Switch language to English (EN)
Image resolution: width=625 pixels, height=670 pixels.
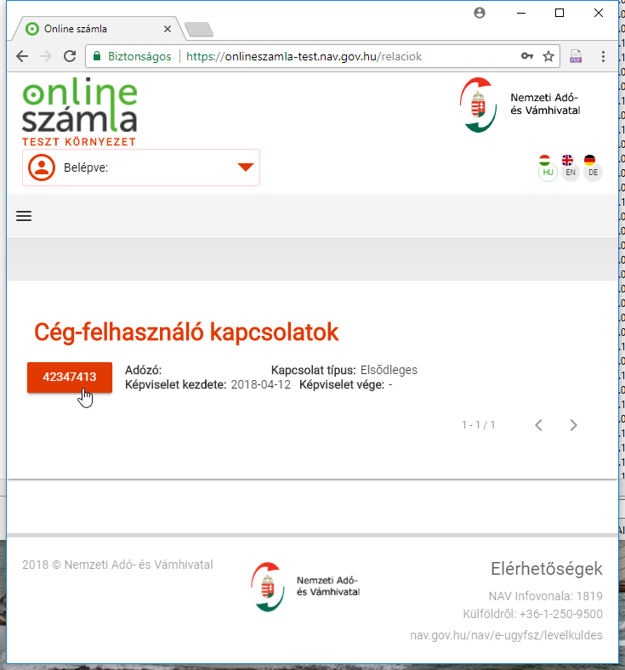570,167
